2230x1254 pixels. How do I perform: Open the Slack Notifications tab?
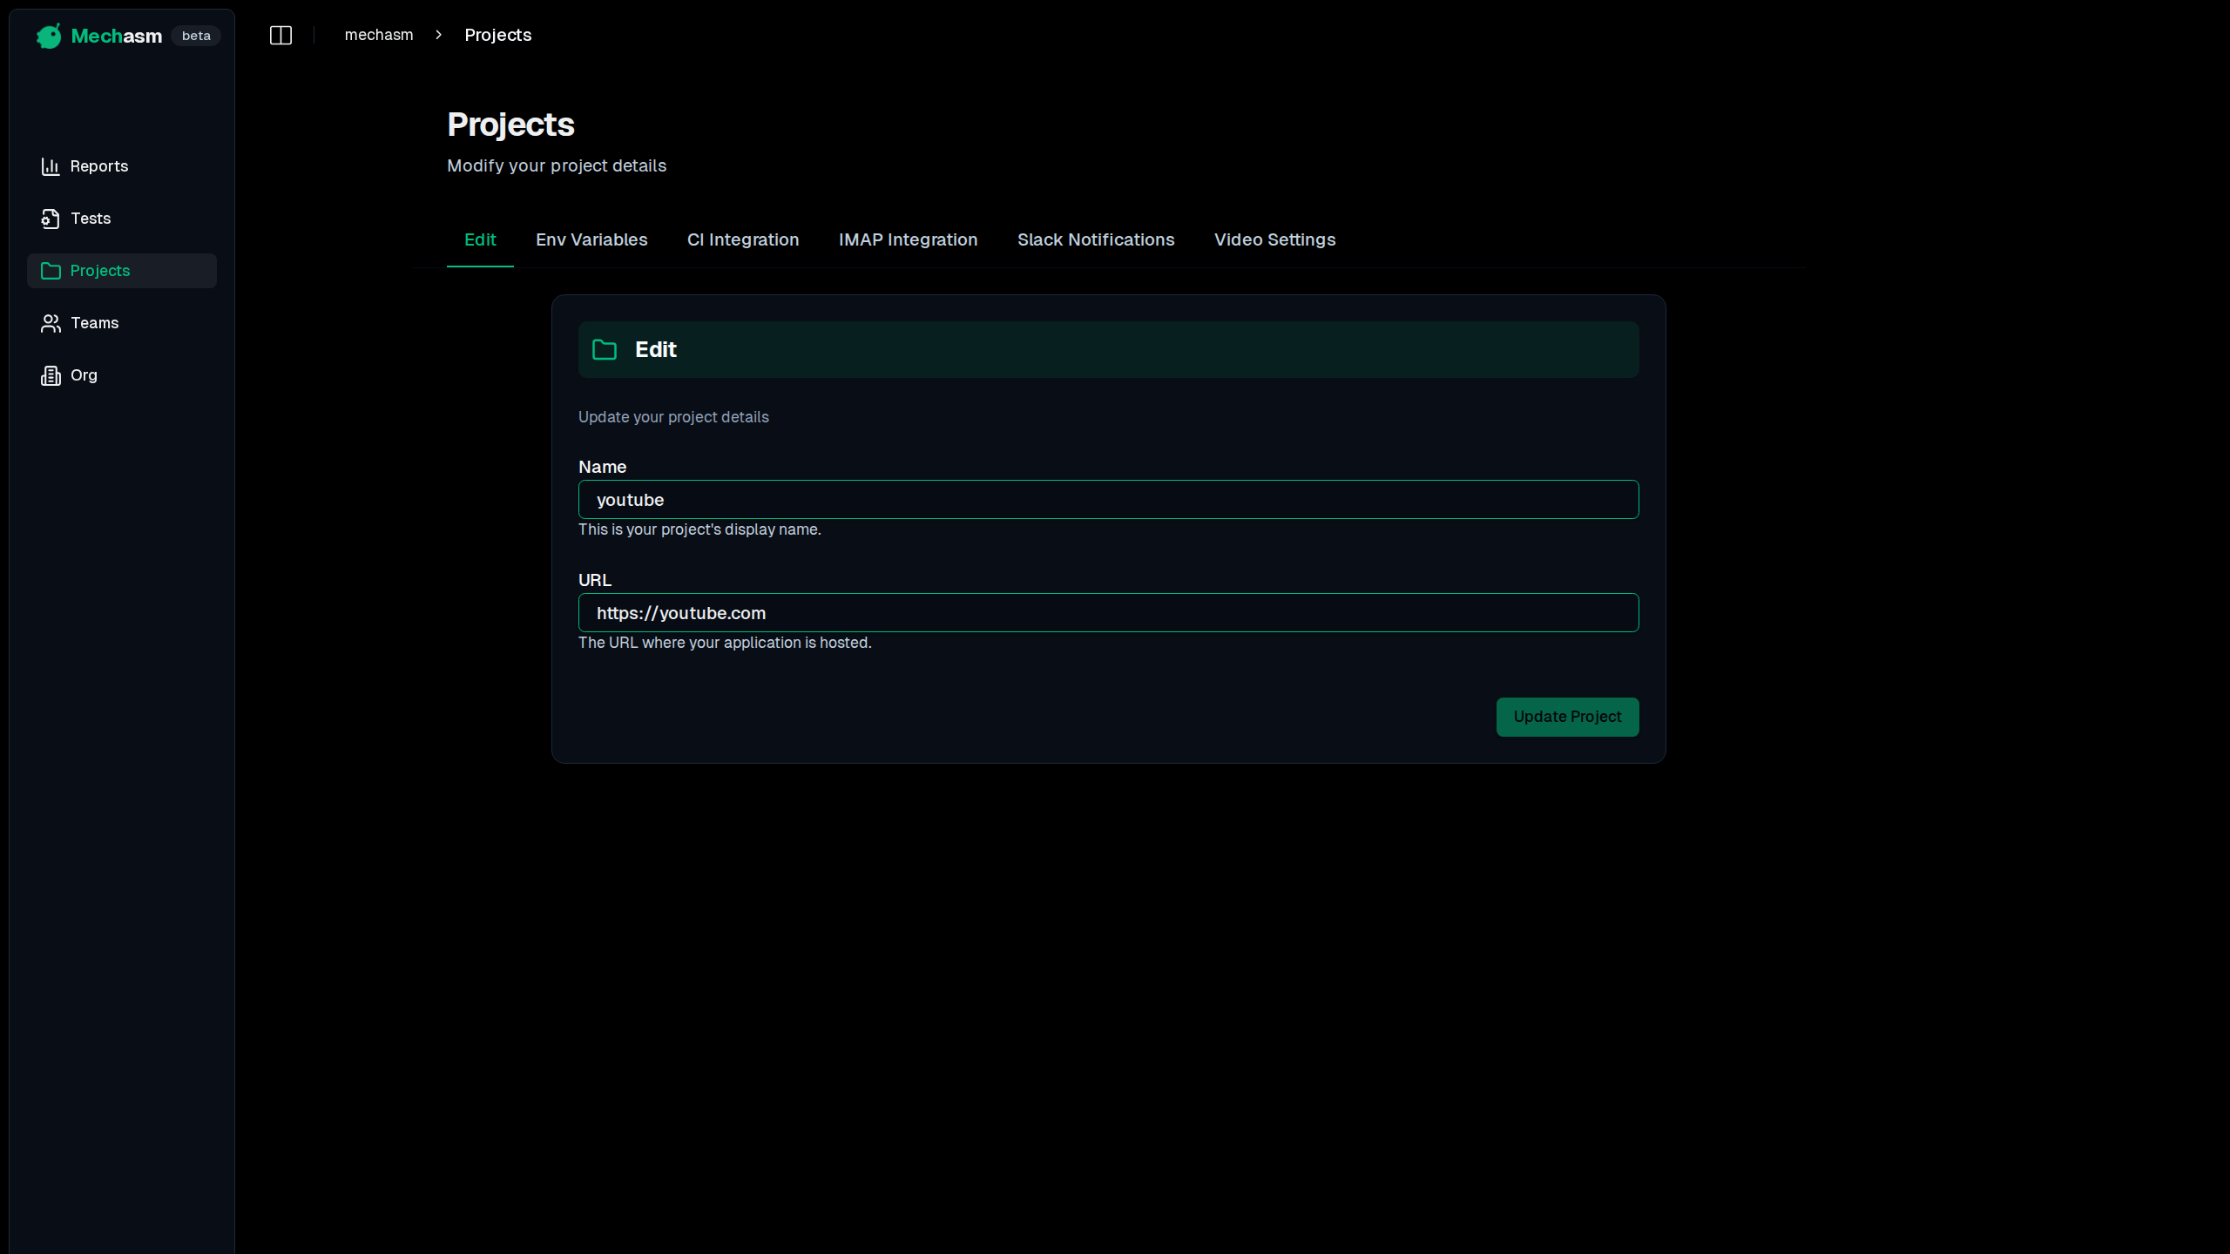(1095, 239)
